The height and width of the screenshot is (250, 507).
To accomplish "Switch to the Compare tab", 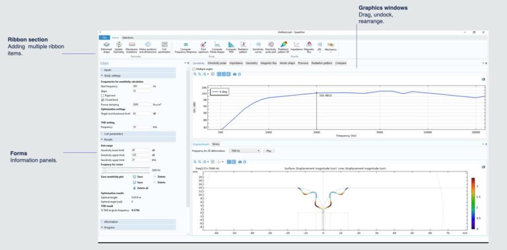I will (x=341, y=63).
